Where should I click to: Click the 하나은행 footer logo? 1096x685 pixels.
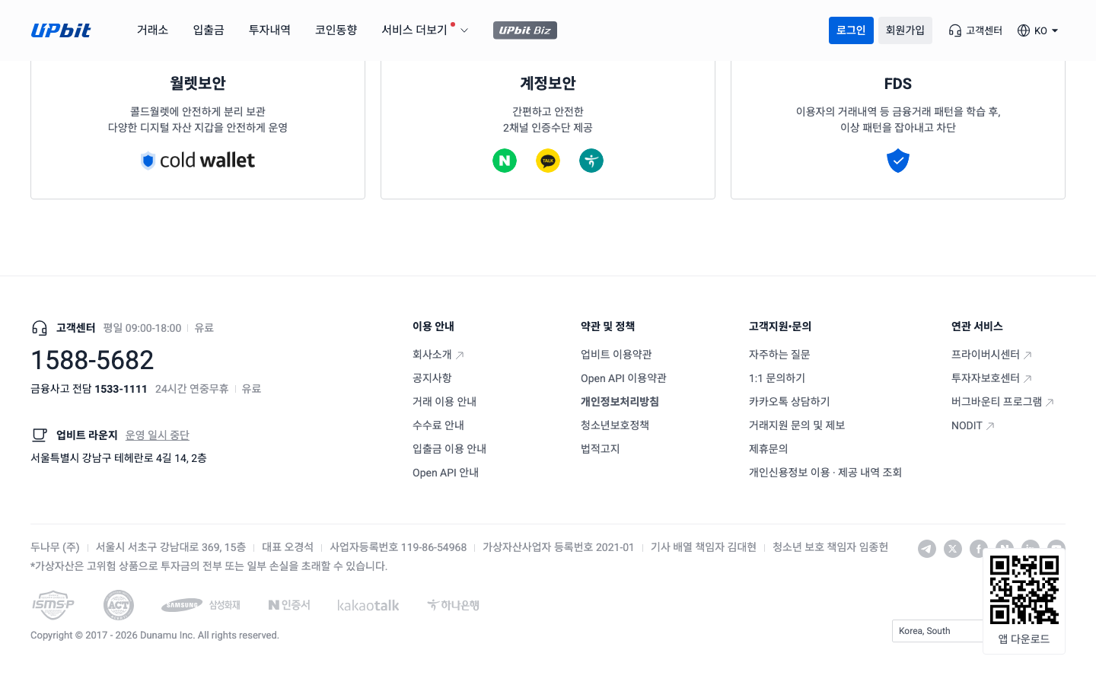(x=453, y=605)
